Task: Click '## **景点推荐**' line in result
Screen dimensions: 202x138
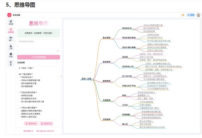Action: pos(26,74)
